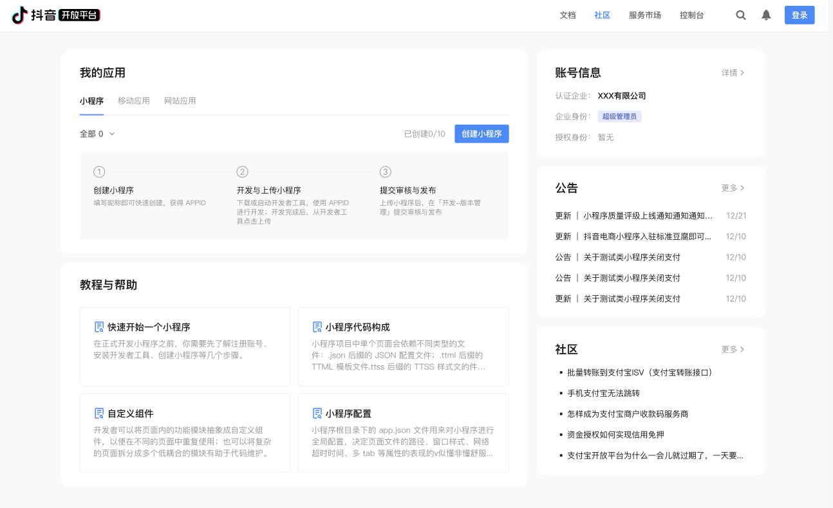This screenshot has height=508, width=833.
Task: Click the Douyin open platform logo
Action: point(56,15)
